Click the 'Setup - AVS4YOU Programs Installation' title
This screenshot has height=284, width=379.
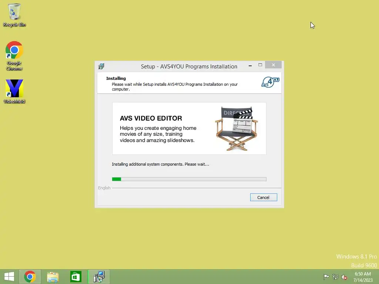(x=189, y=67)
